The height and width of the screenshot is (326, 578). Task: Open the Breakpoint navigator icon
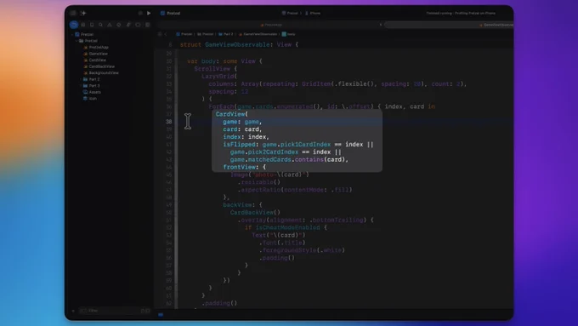tap(138, 25)
